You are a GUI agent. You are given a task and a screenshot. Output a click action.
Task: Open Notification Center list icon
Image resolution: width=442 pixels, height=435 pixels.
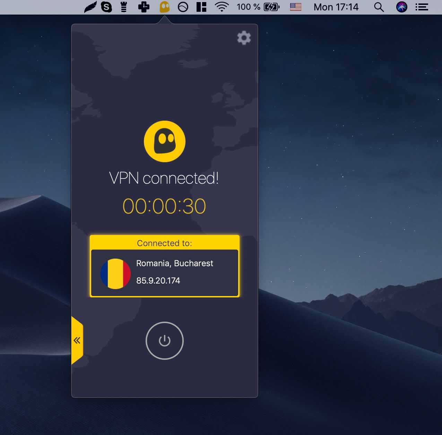click(x=422, y=7)
